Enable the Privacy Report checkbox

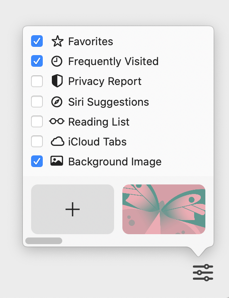[x=37, y=81]
